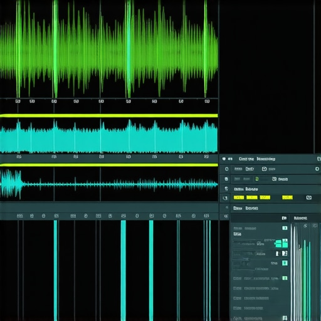The height and width of the screenshot is (321, 321).
Task: Click the white boxed icon in third panel row
Action: (x=275, y=179)
